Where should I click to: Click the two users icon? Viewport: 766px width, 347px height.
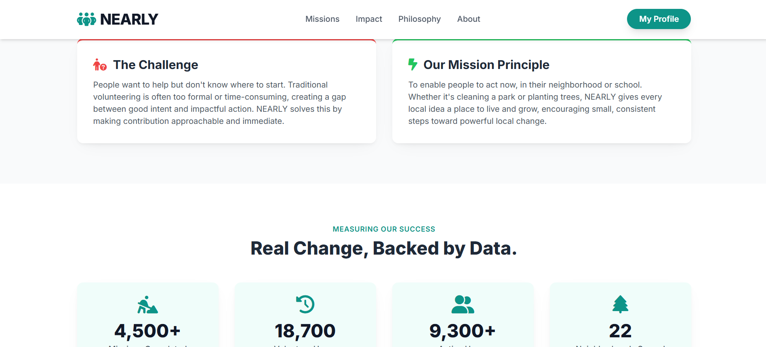coord(463,305)
